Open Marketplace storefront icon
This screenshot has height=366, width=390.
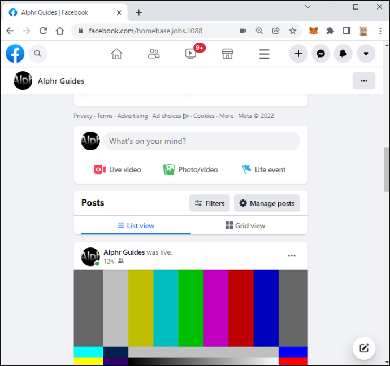tap(227, 54)
